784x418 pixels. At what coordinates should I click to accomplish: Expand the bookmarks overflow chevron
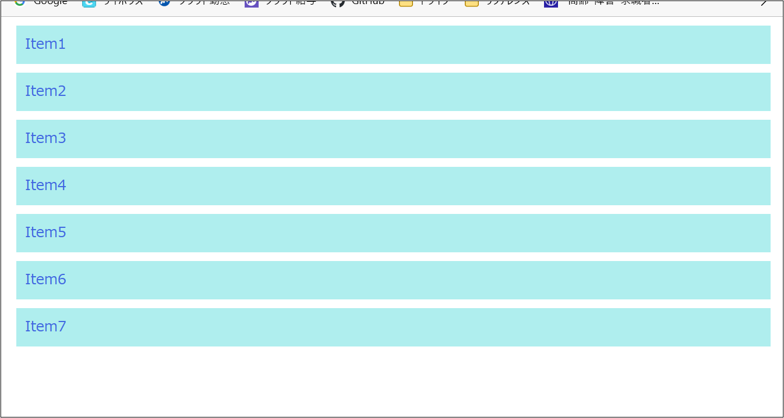pyautogui.click(x=764, y=3)
